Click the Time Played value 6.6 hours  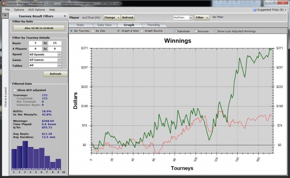click(x=49, y=124)
